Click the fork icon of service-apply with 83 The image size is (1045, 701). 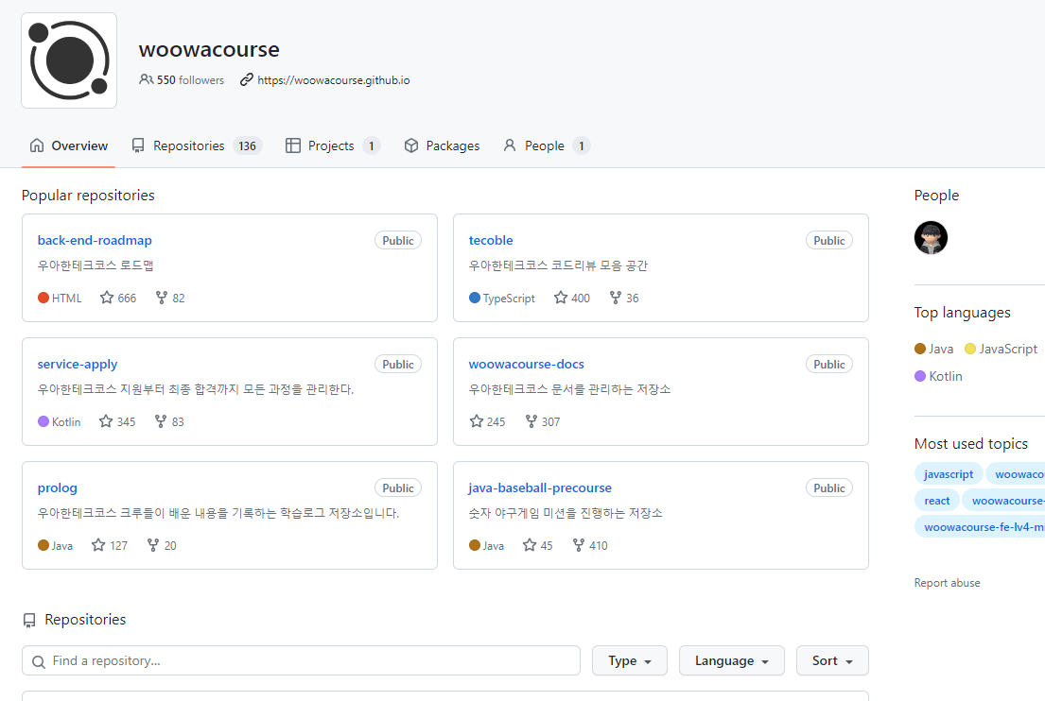tap(161, 421)
